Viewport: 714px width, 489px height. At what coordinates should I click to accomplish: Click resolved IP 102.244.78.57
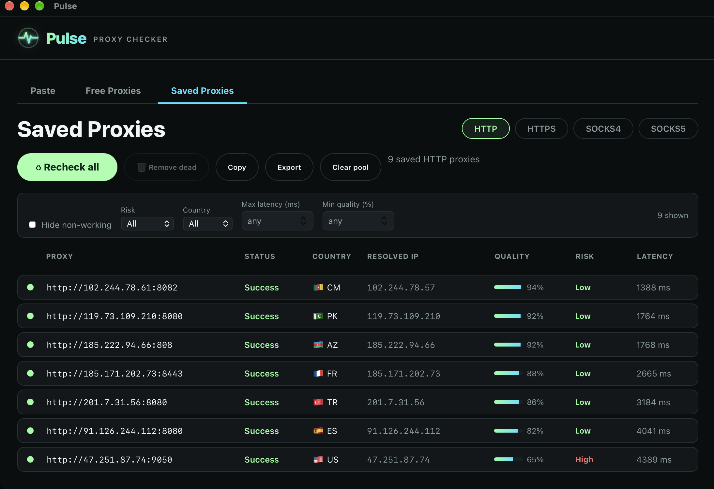click(401, 288)
